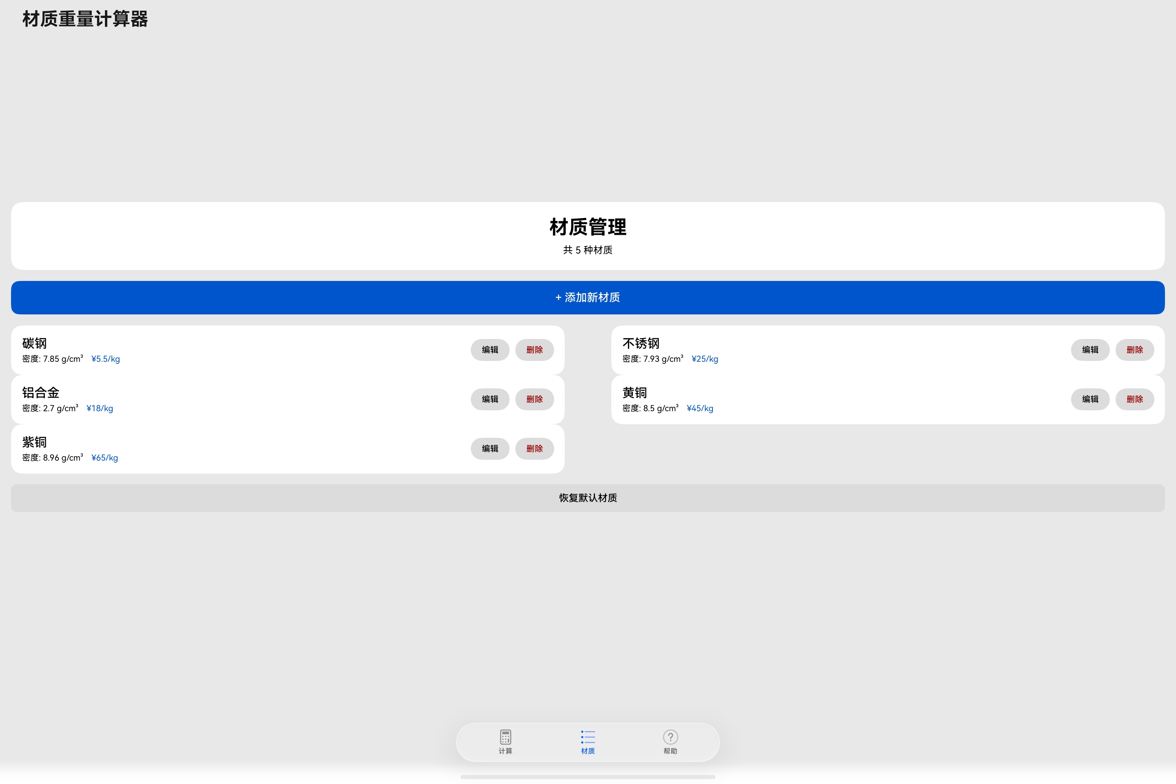The width and height of the screenshot is (1176, 784).
Task: Delete the 铝合金 material
Action: [x=535, y=399]
